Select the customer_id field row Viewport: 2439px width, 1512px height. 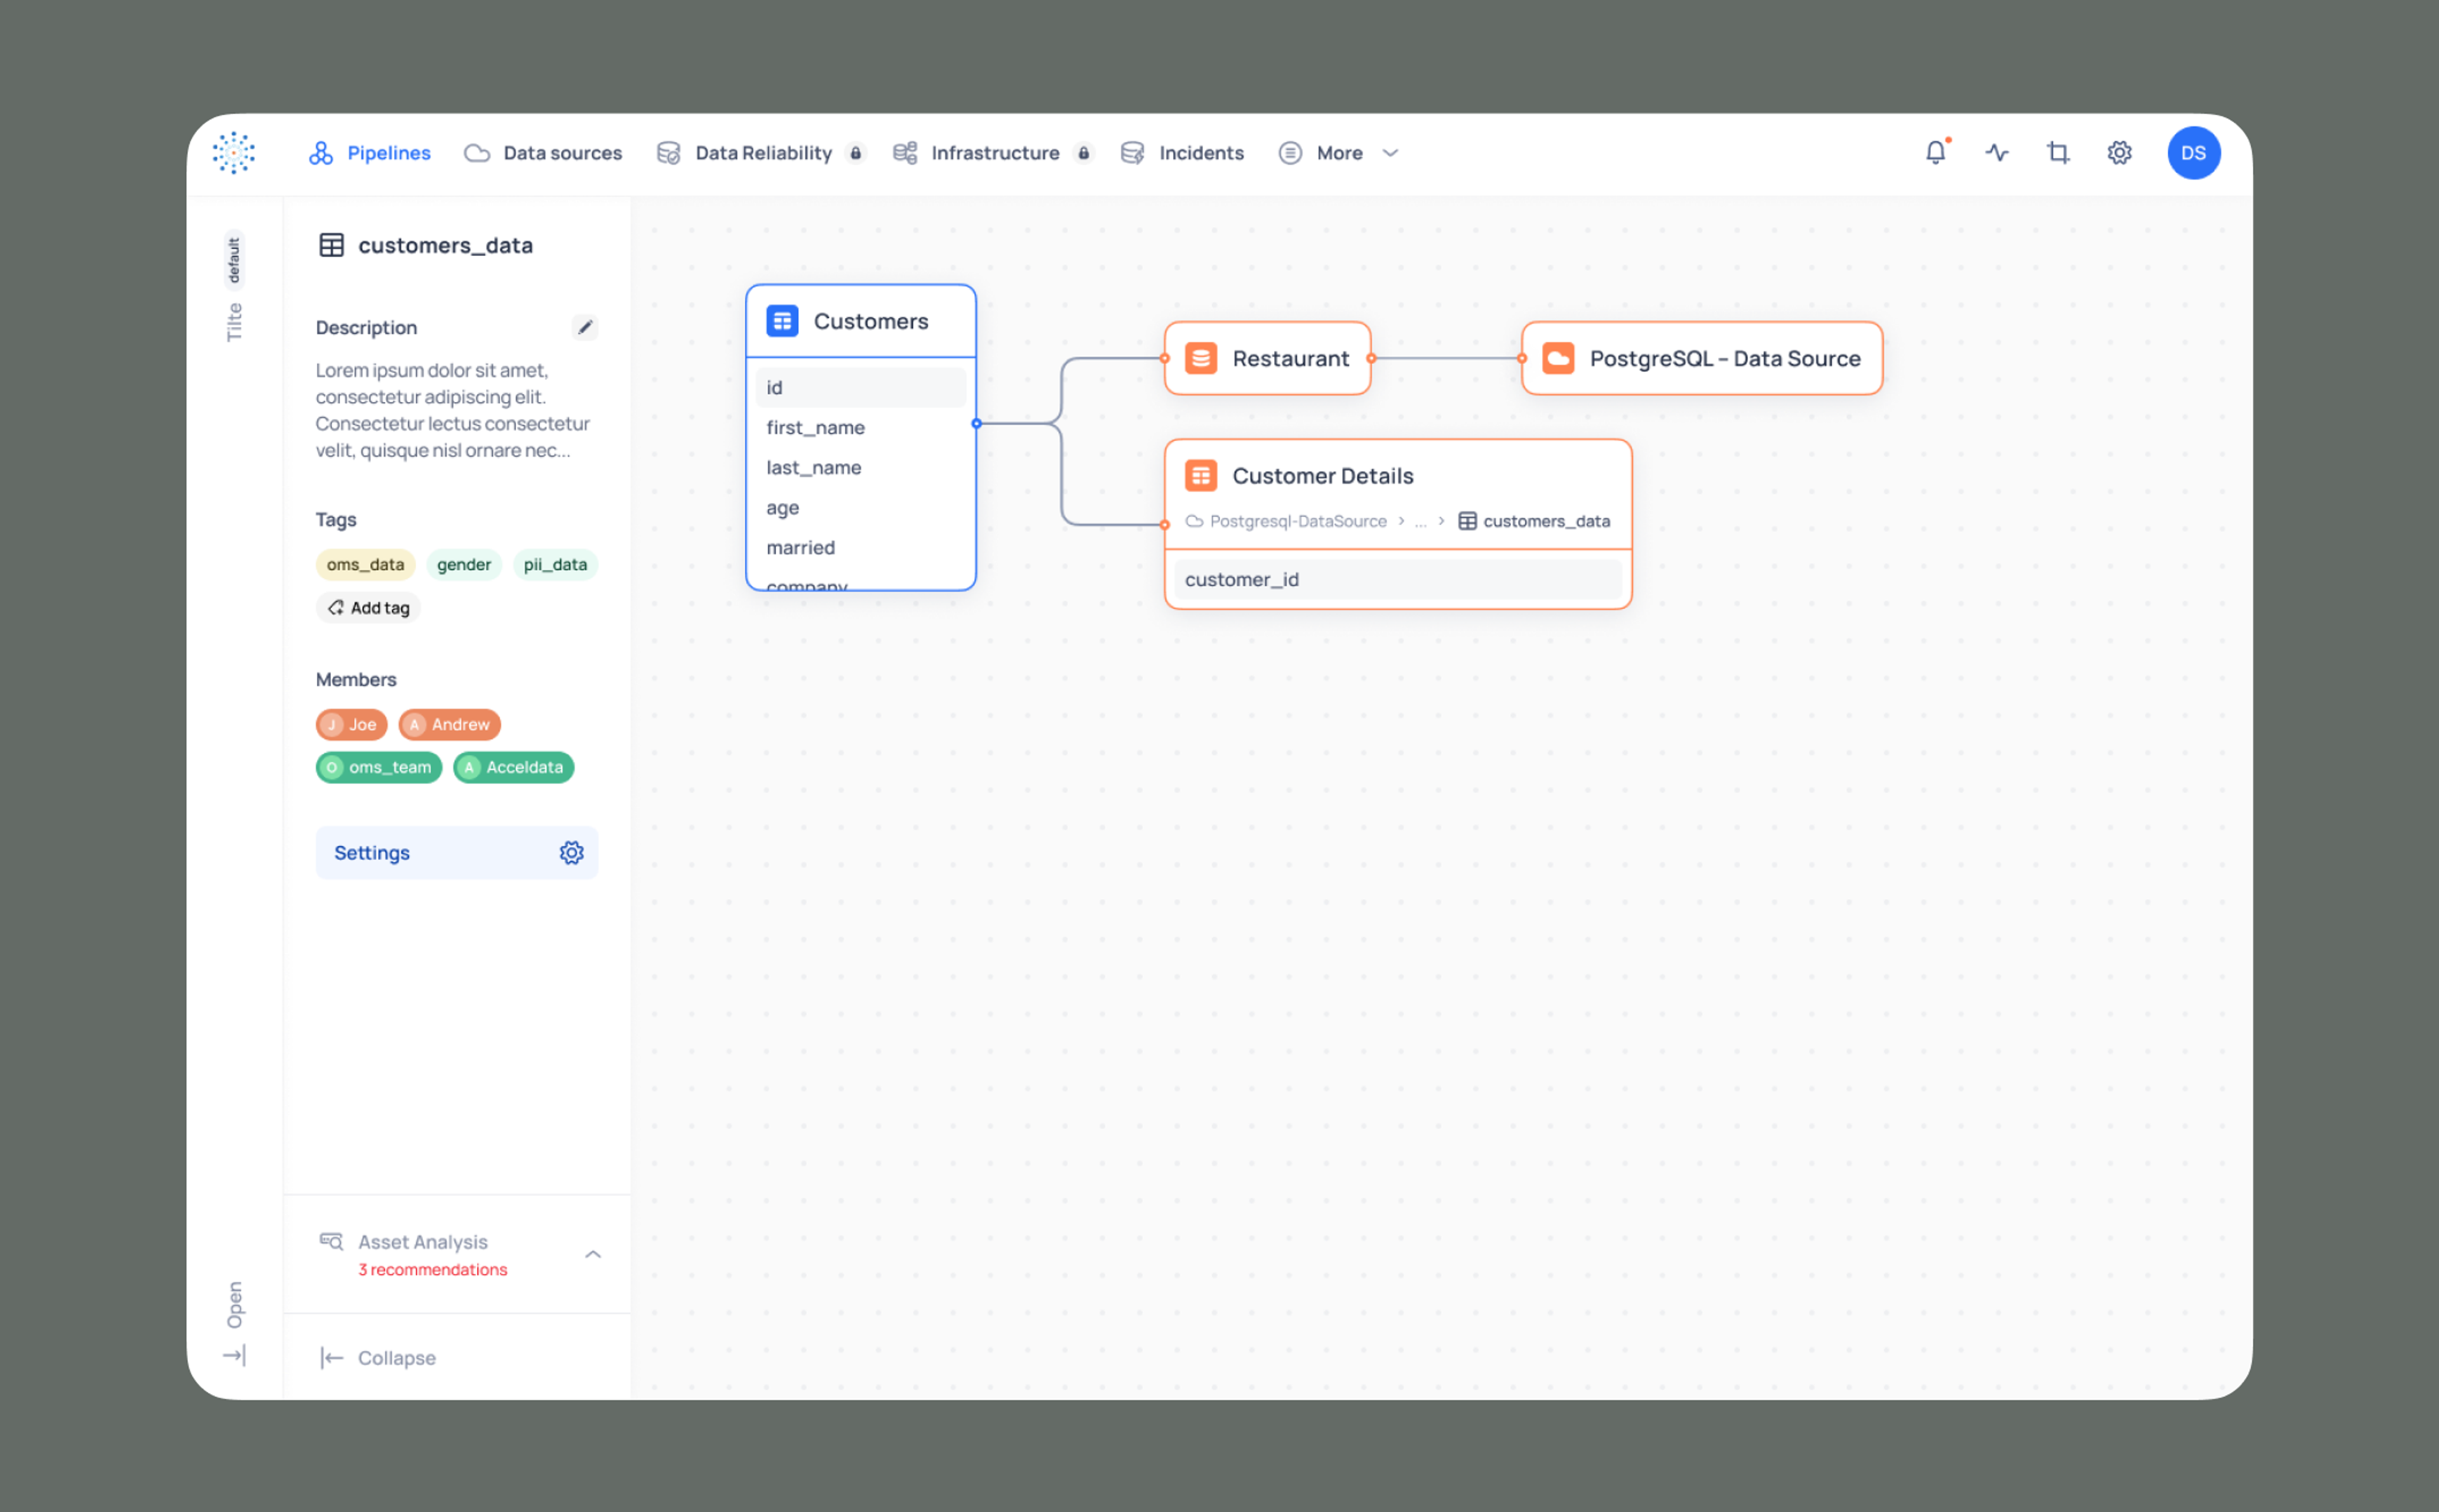pos(1398,579)
